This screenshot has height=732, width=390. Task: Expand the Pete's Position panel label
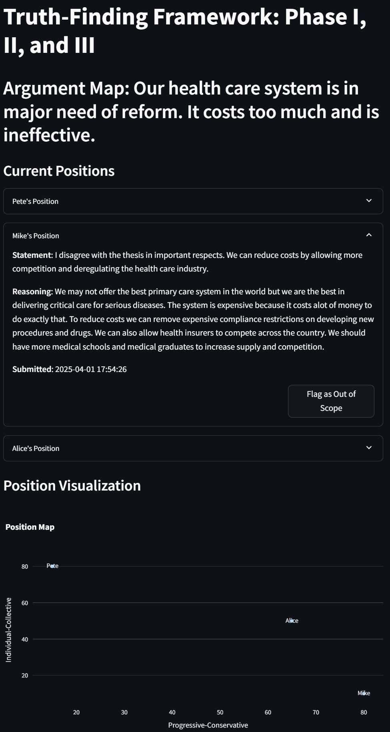35,201
